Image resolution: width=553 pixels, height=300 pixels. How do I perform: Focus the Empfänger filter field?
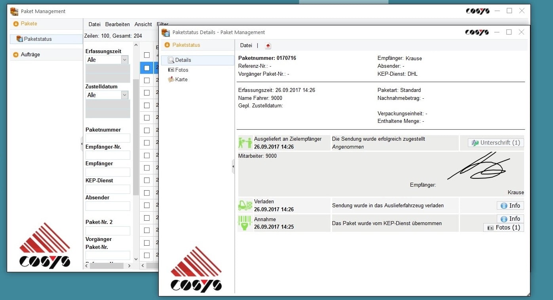pyautogui.click(x=108, y=172)
